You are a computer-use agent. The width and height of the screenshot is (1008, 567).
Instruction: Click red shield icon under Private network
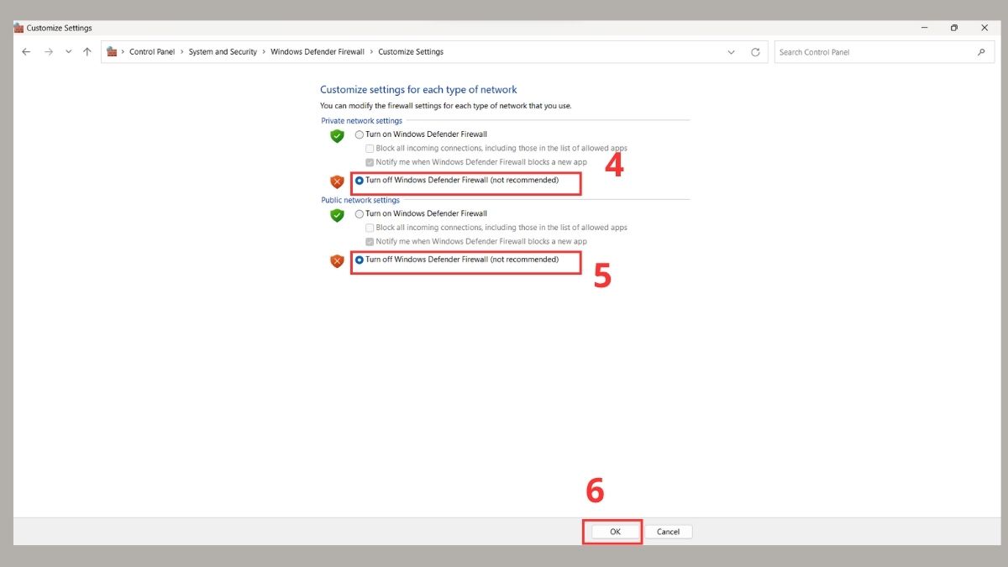[x=337, y=181]
